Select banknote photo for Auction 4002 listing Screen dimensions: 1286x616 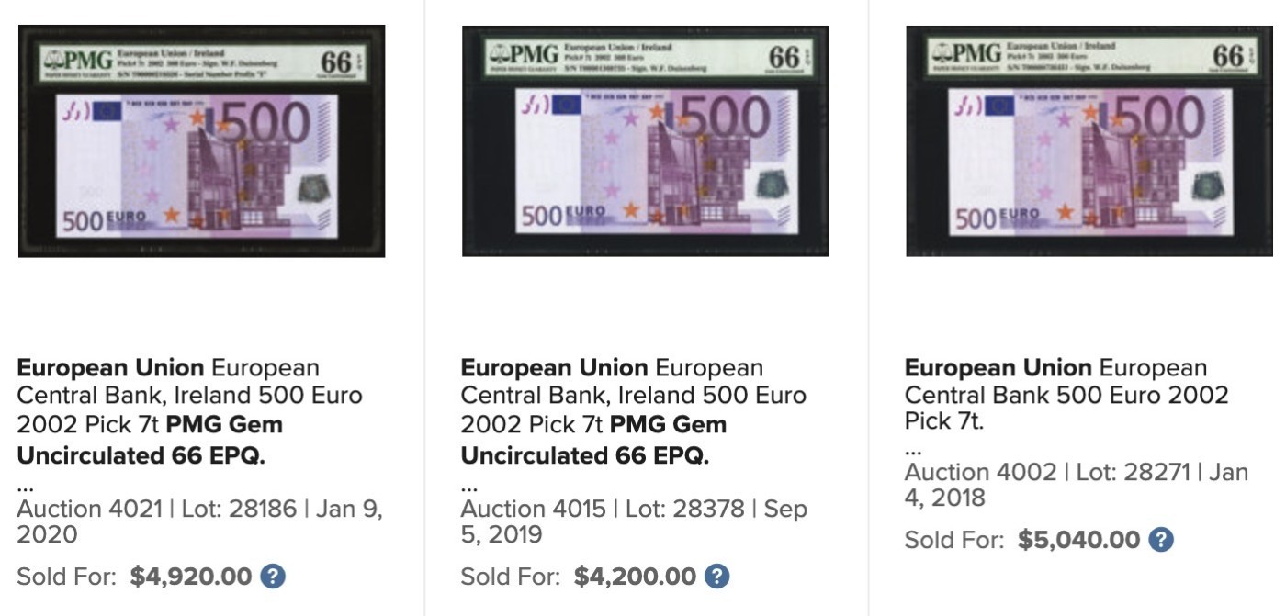[1089, 140]
